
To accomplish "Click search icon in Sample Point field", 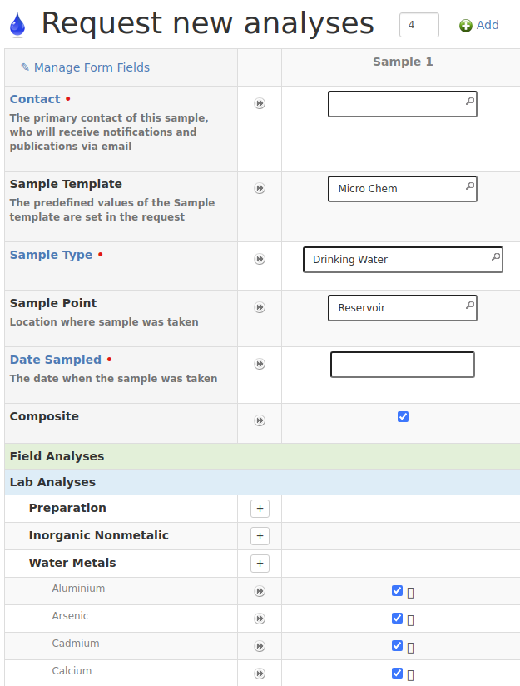I will pyautogui.click(x=469, y=306).
